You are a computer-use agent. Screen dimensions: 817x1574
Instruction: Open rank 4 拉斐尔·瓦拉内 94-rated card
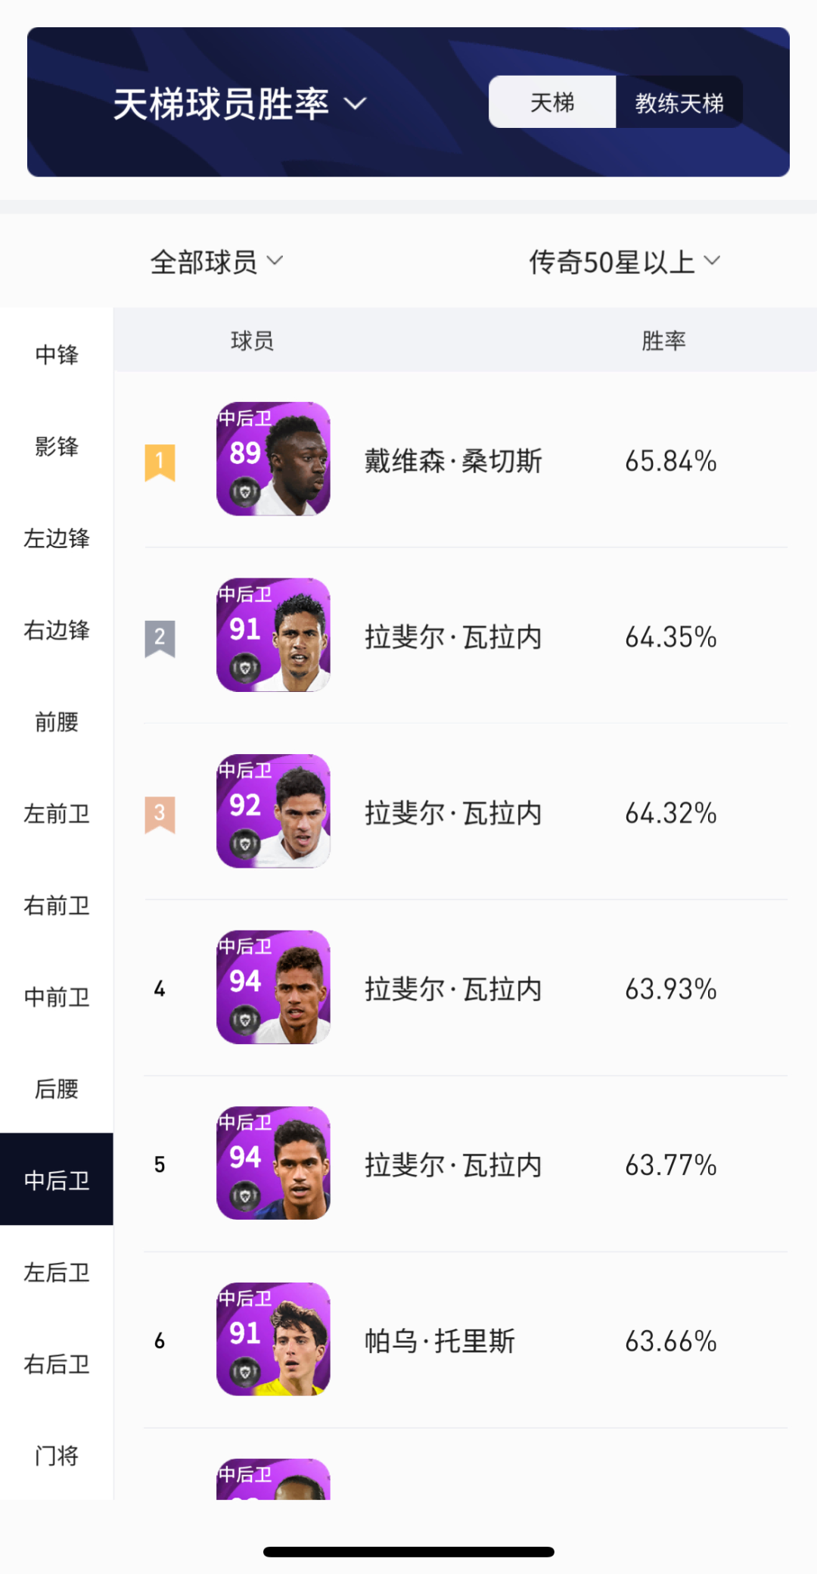[x=273, y=987]
